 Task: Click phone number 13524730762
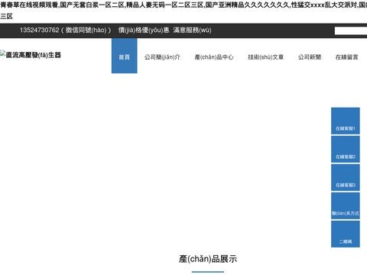[x=40, y=30]
